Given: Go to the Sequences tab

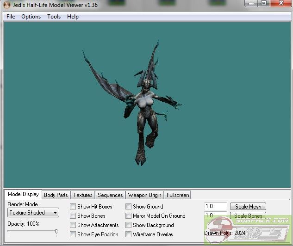Looking at the screenshot, I should click(x=110, y=195).
